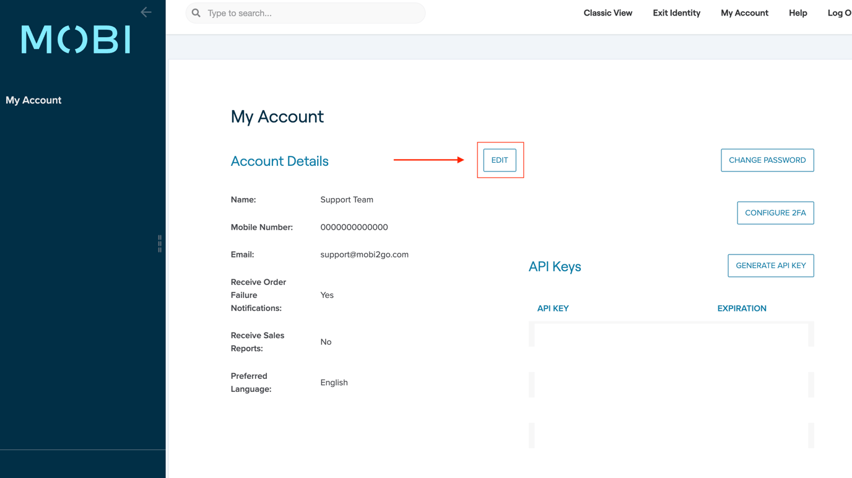852x478 pixels.
Task: Click the EDIT button for Account Details
Action: click(x=500, y=160)
